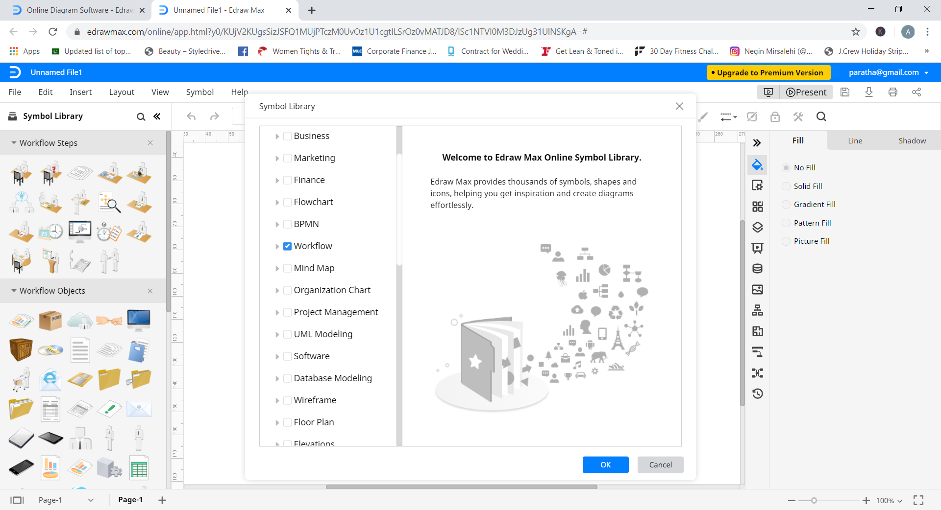Image resolution: width=941 pixels, height=510 pixels.
Task: Click Cancel in Symbol Library dialog
Action: [661, 465]
